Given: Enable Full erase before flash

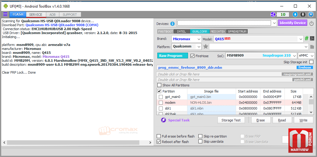Looking at the screenshot, I should [x=159, y=136].
